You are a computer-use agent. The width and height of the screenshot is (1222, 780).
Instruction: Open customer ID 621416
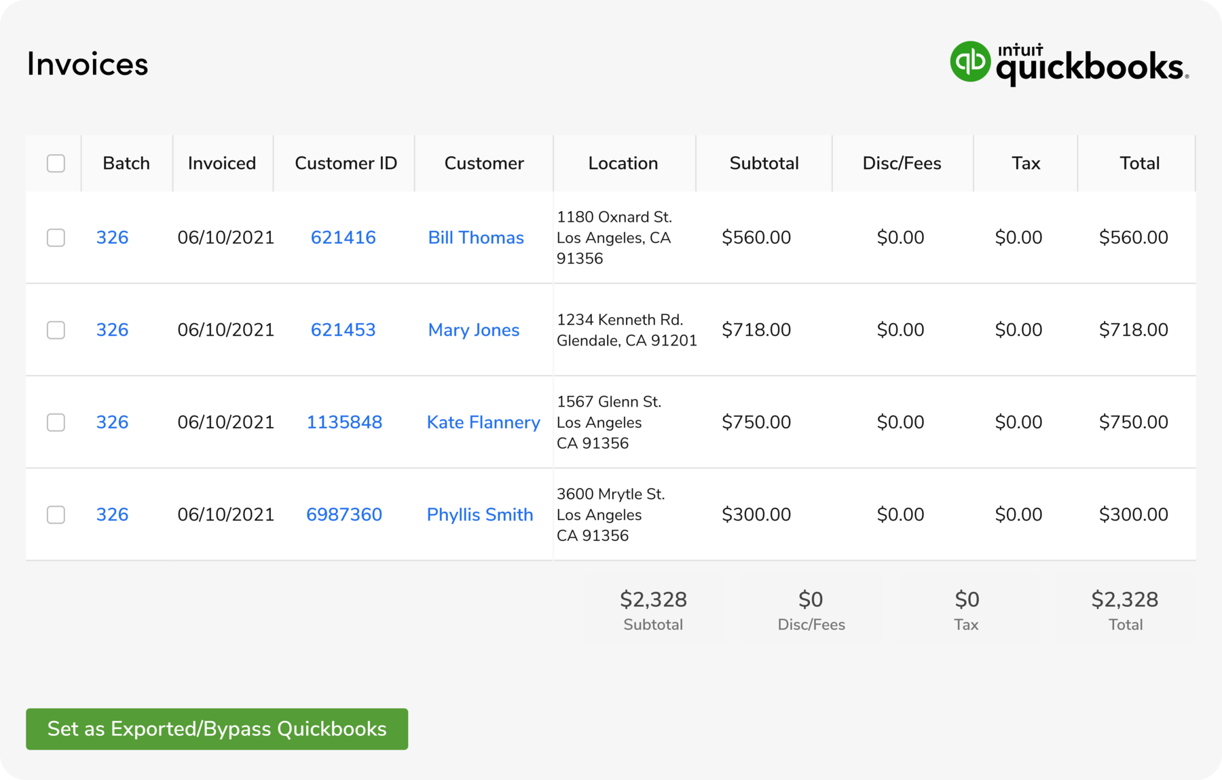pyautogui.click(x=344, y=238)
